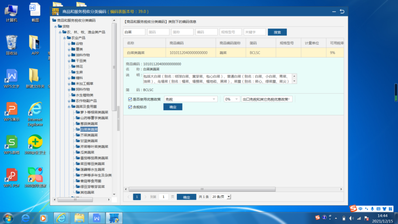The width and height of the screenshot is (398, 224).
Task: Go to page 1 in pagination
Action: click(137, 197)
